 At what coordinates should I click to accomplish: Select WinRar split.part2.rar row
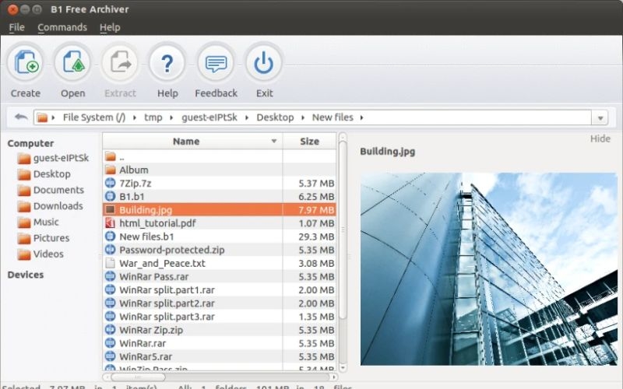tap(219, 303)
